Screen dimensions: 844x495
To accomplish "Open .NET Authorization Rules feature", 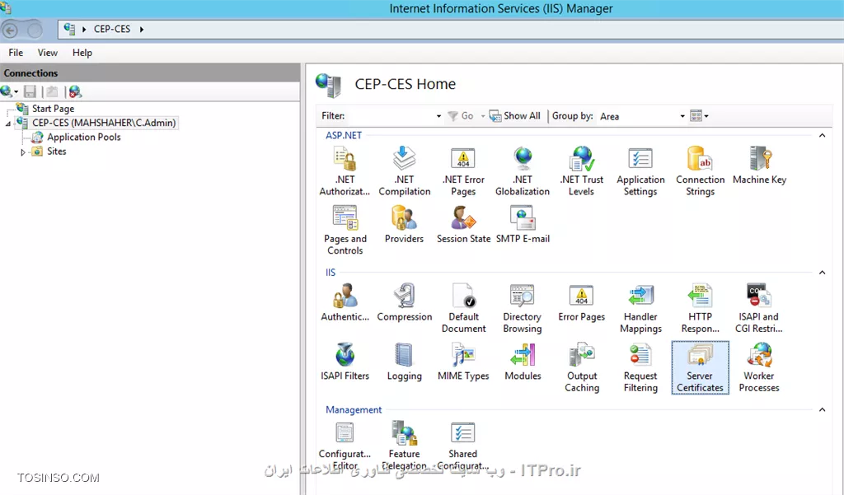I will point(345,171).
